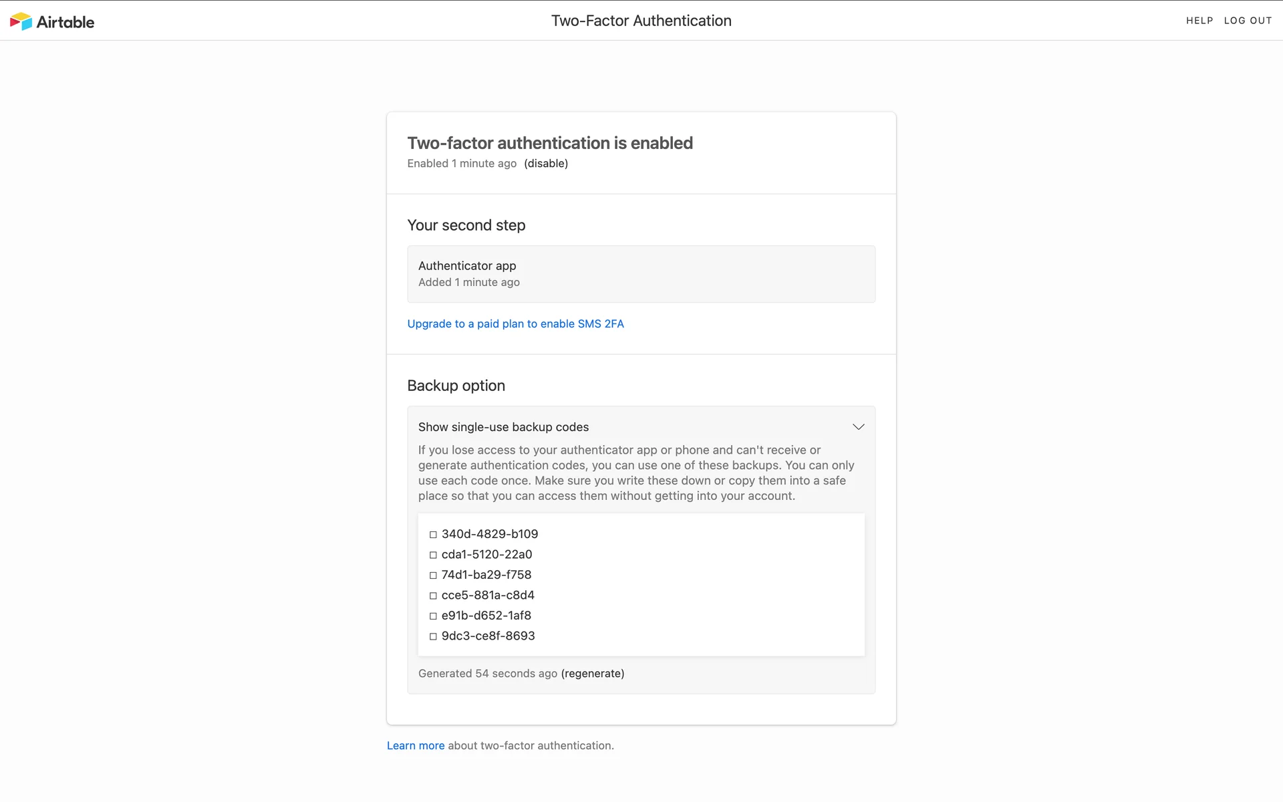Tick the box for code e91b-d652-1af8

[433, 616]
